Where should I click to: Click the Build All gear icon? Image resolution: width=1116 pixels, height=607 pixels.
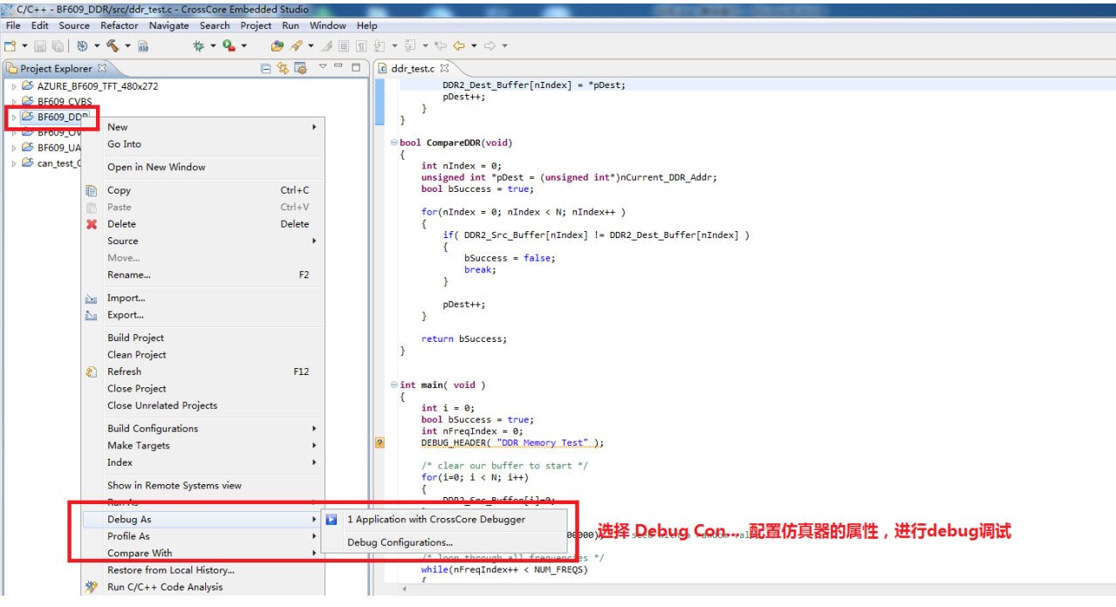click(82, 45)
